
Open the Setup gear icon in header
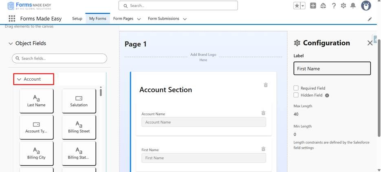(344, 5)
